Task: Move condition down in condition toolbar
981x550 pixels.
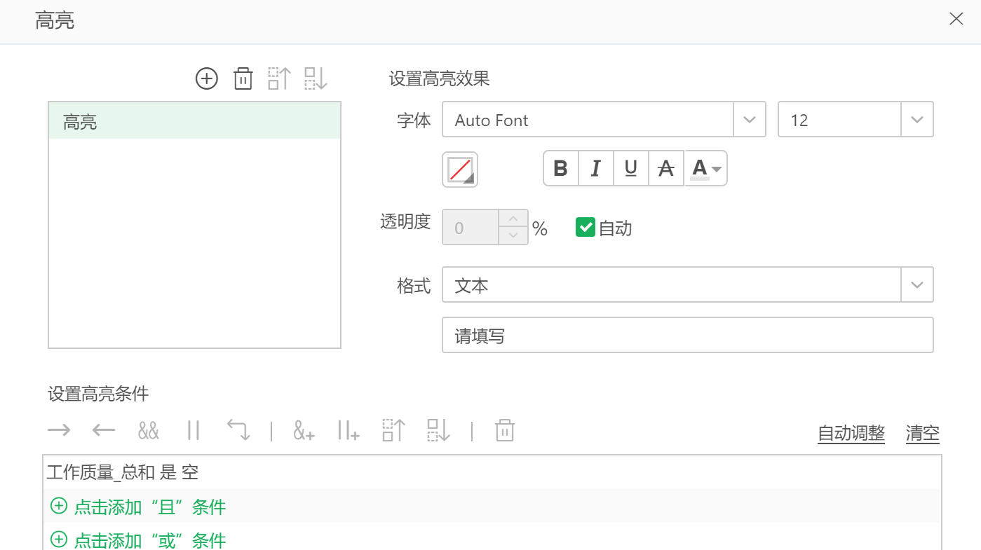Action: pyautogui.click(x=439, y=430)
